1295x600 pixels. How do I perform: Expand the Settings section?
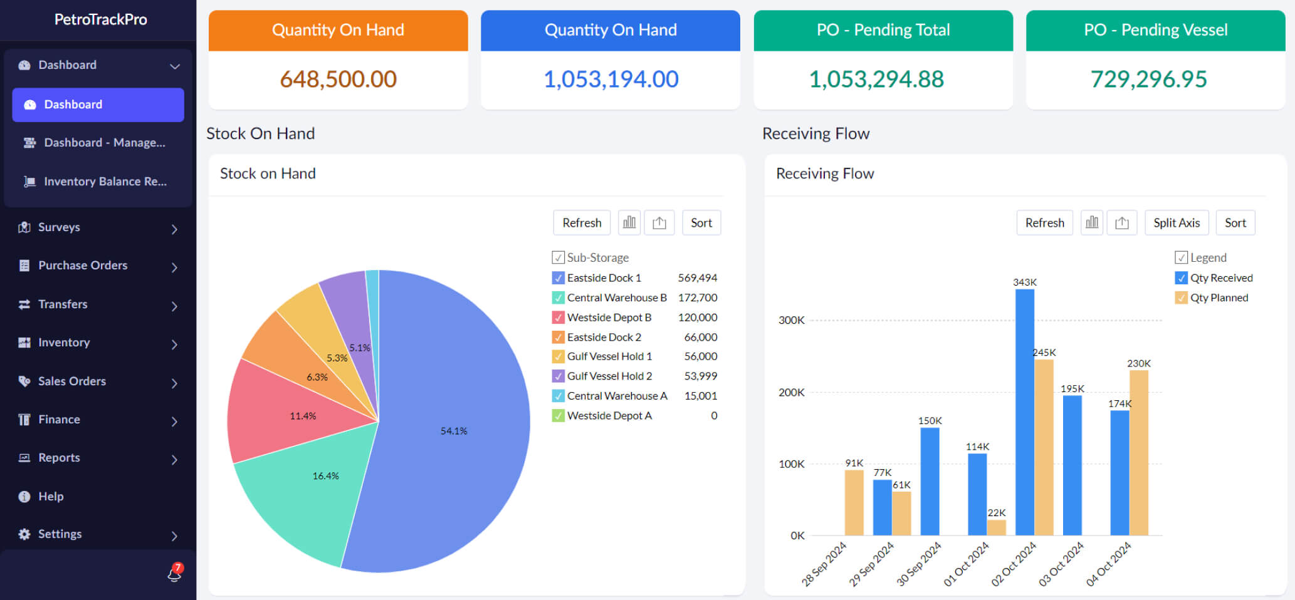pyautogui.click(x=175, y=536)
